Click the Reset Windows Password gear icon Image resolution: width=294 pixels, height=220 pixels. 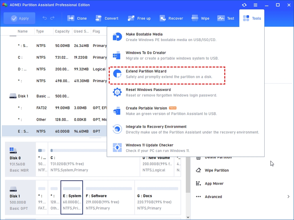117,92
